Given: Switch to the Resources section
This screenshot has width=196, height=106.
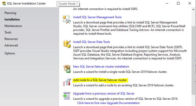Looking at the screenshot, I should tap(11, 39).
